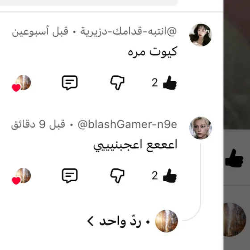Open reply box for blashGamer-n9e comment

[70, 175]
